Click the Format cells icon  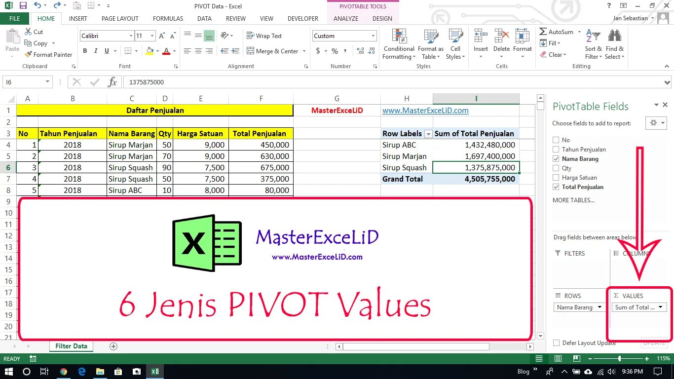[x=522, y=36]
